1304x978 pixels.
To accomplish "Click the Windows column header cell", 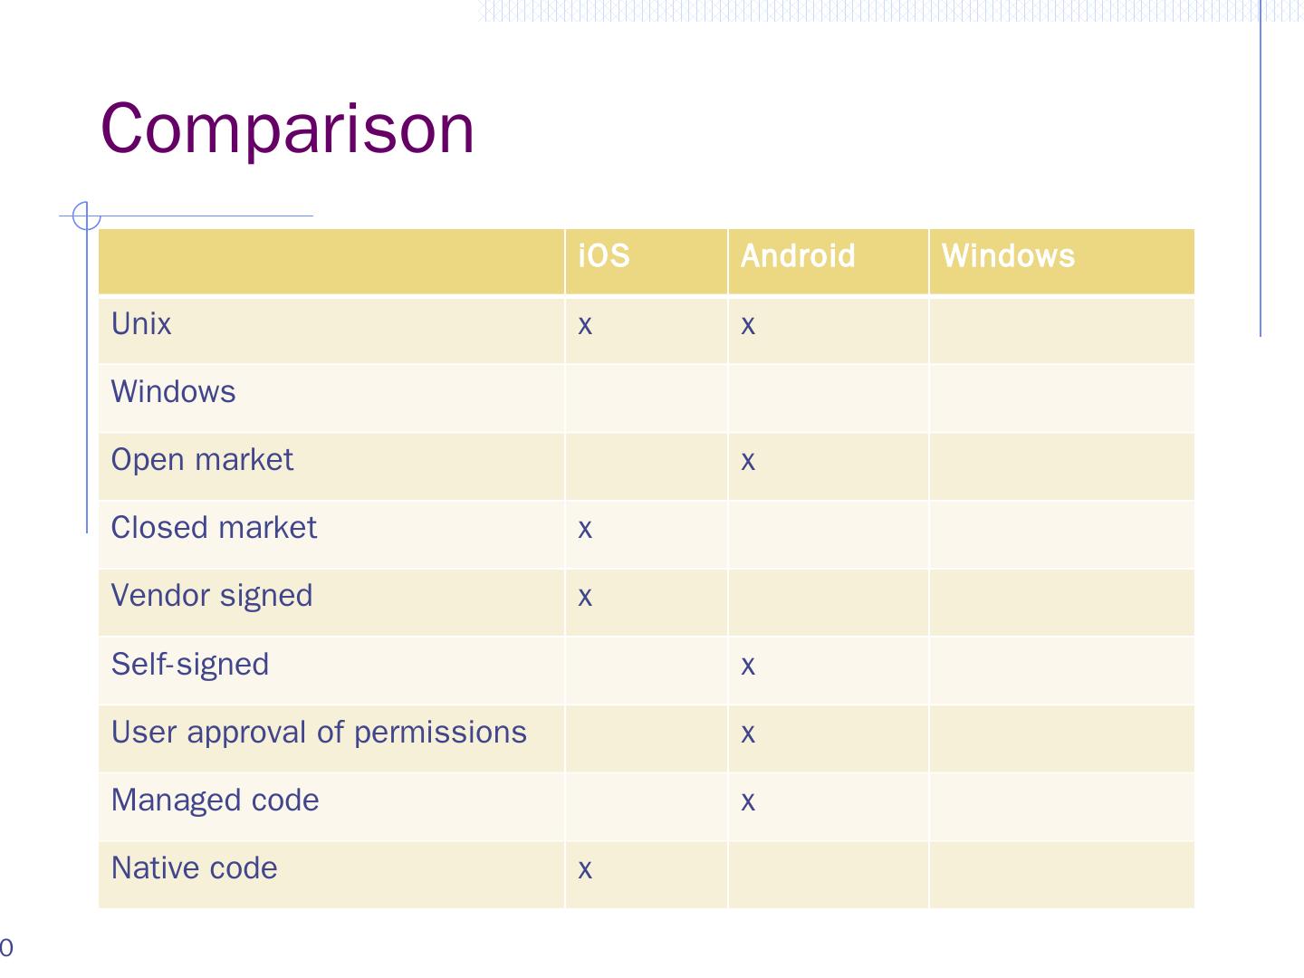I will coord(1008,256).
